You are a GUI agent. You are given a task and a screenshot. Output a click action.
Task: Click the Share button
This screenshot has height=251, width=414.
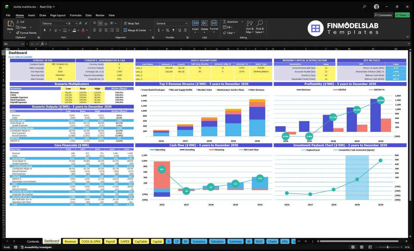click(x=402, y=15)
